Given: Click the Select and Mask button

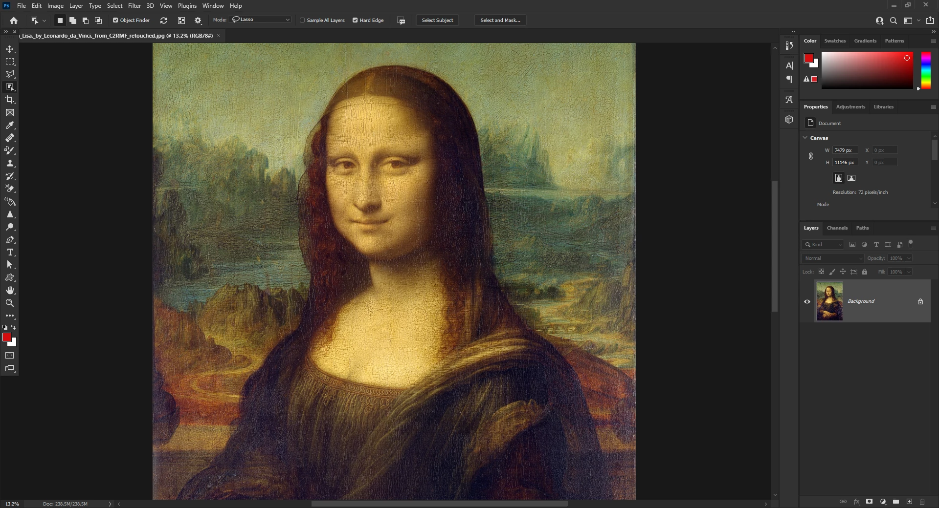Looking at the screenshot, I should coord(500,20).
